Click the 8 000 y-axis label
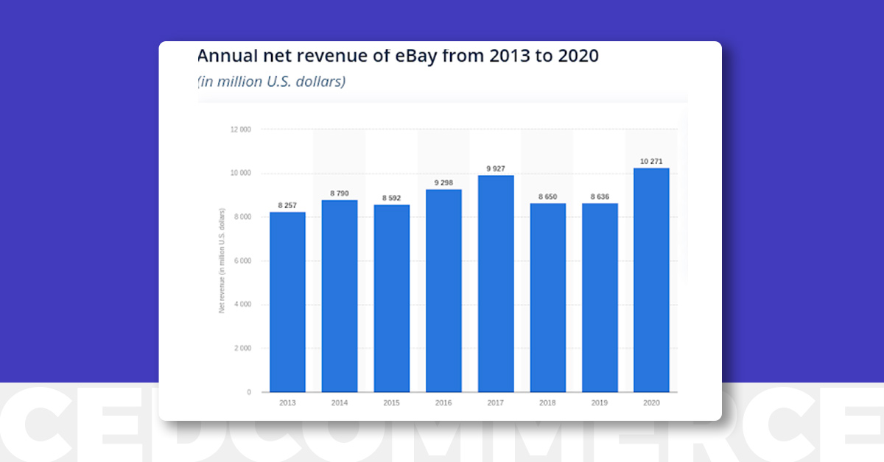 242,217
